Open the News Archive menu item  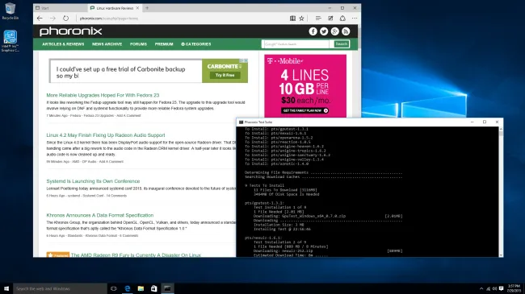[x=107, y=44]
